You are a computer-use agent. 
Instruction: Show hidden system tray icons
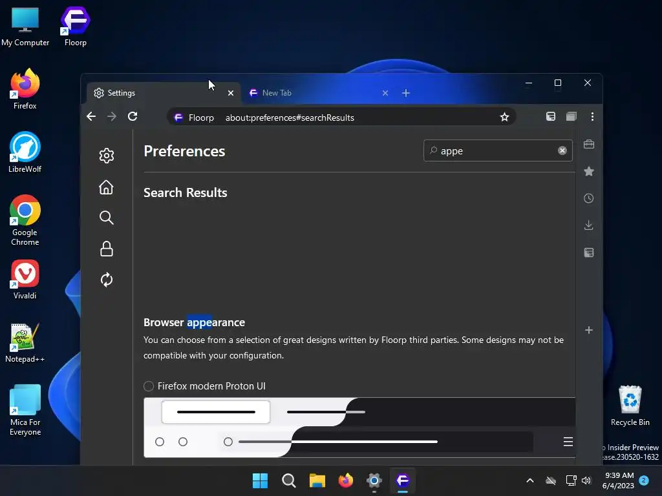[x=530, y=480]
